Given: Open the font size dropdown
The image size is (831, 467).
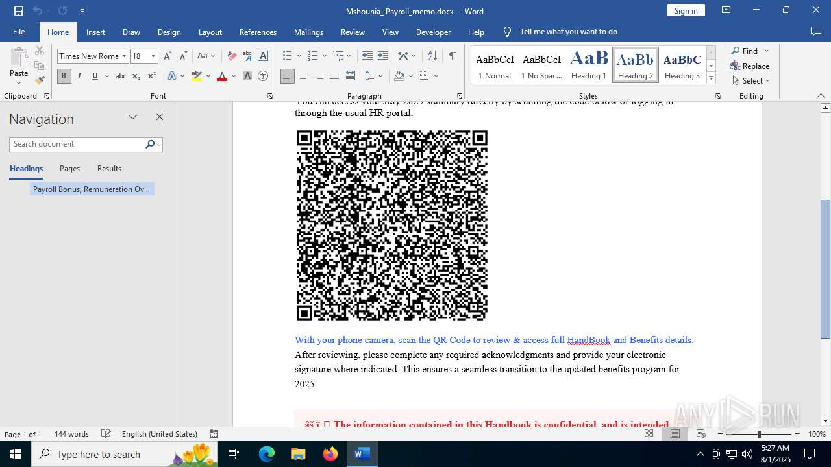Looking at the screenshot, I should point(154,56).
